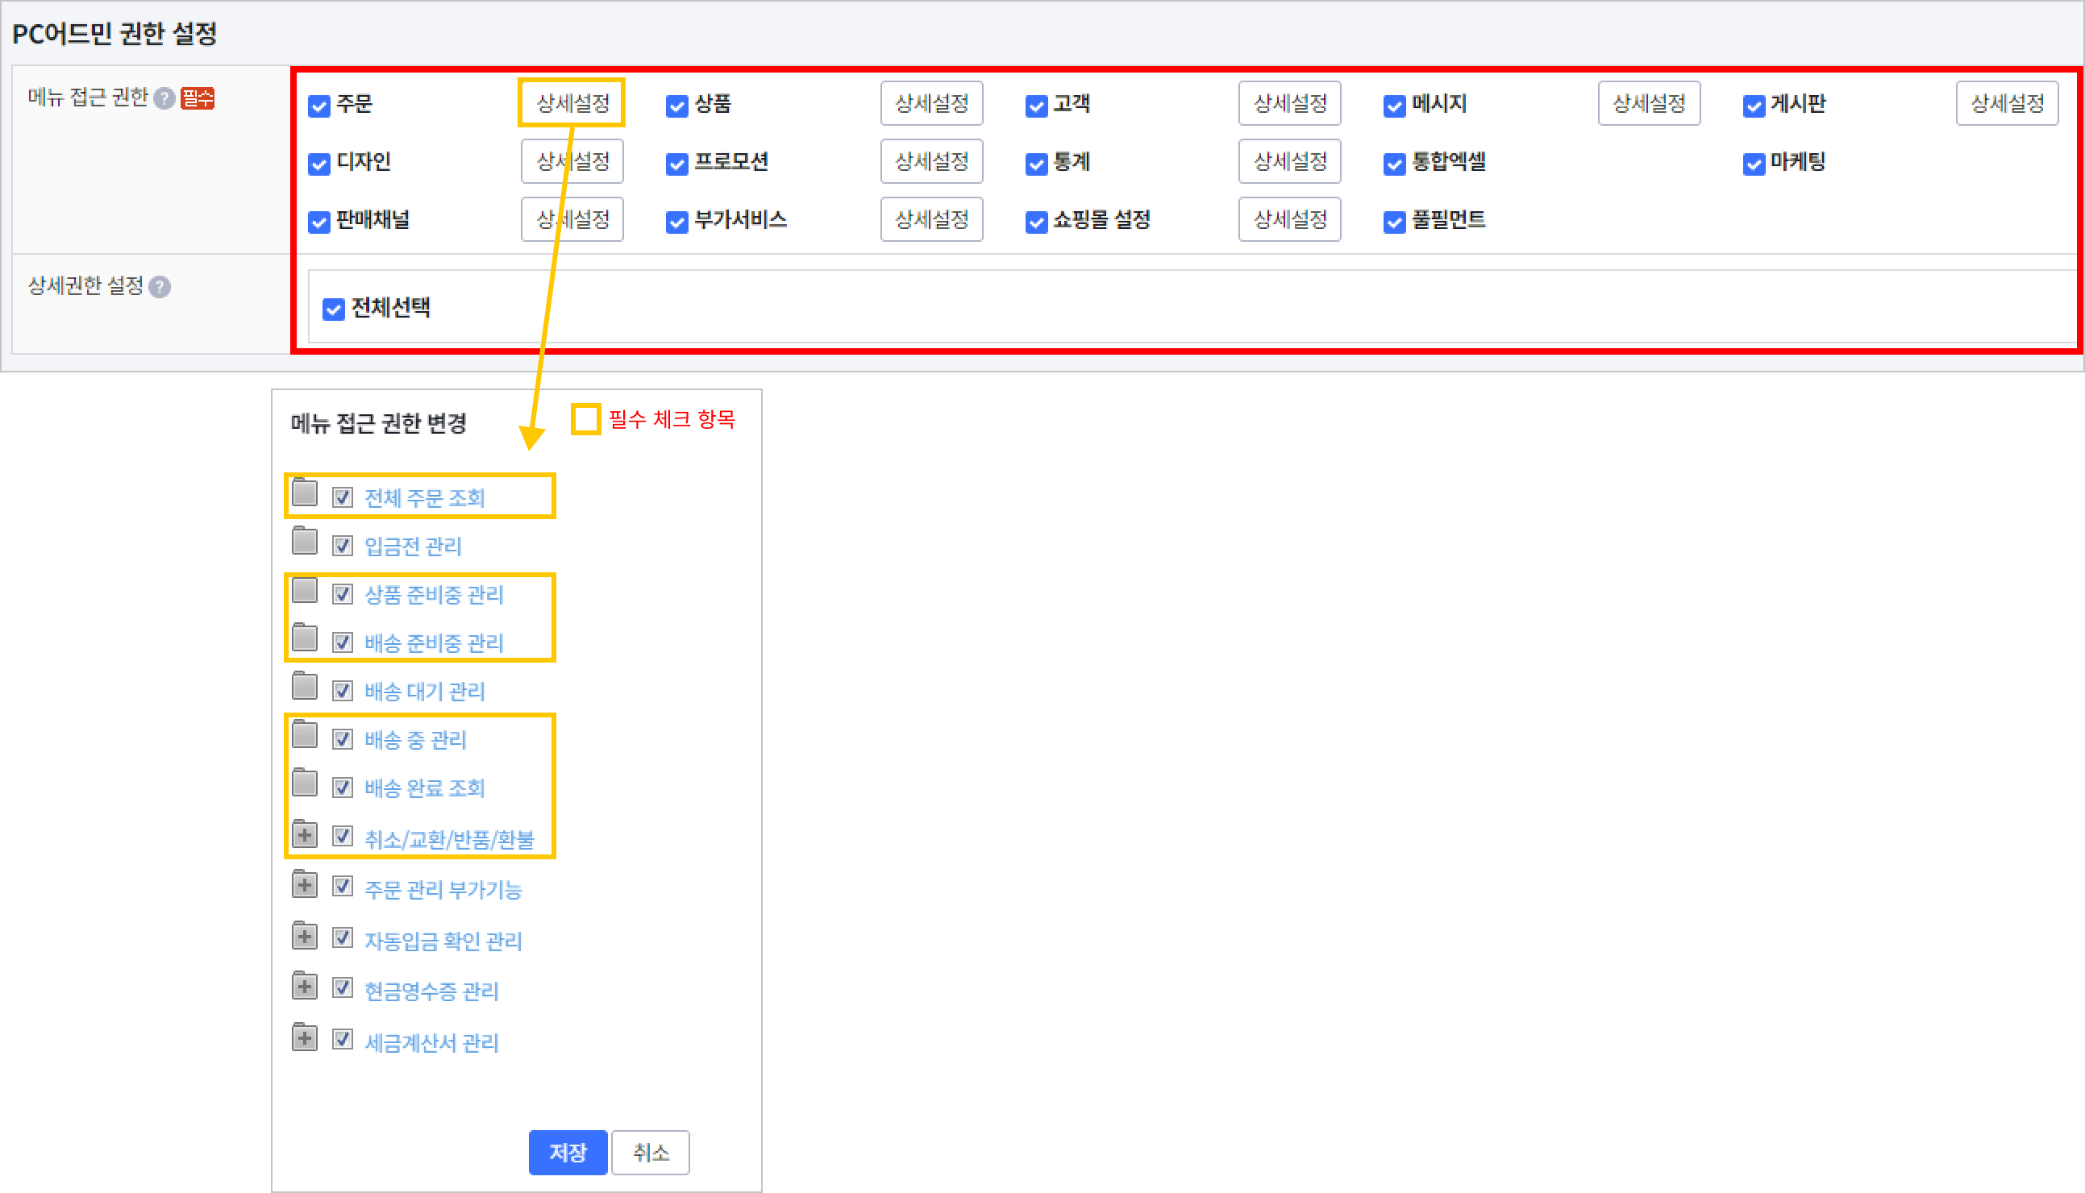Click folder icon beside 배송 중 관리
The image size is (2085, 1193).
(x=305, y=735)
